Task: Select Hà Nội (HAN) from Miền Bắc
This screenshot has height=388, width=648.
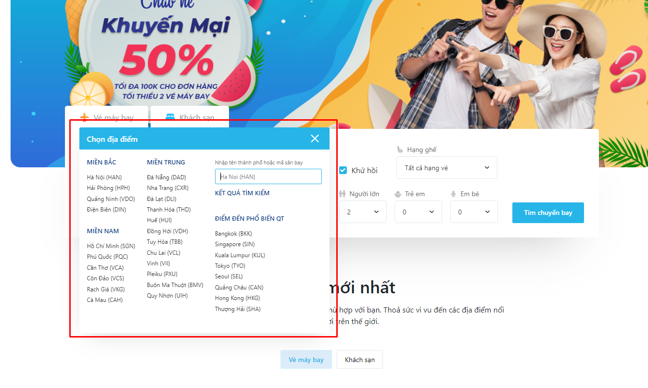Action: [x=104, y=177]
